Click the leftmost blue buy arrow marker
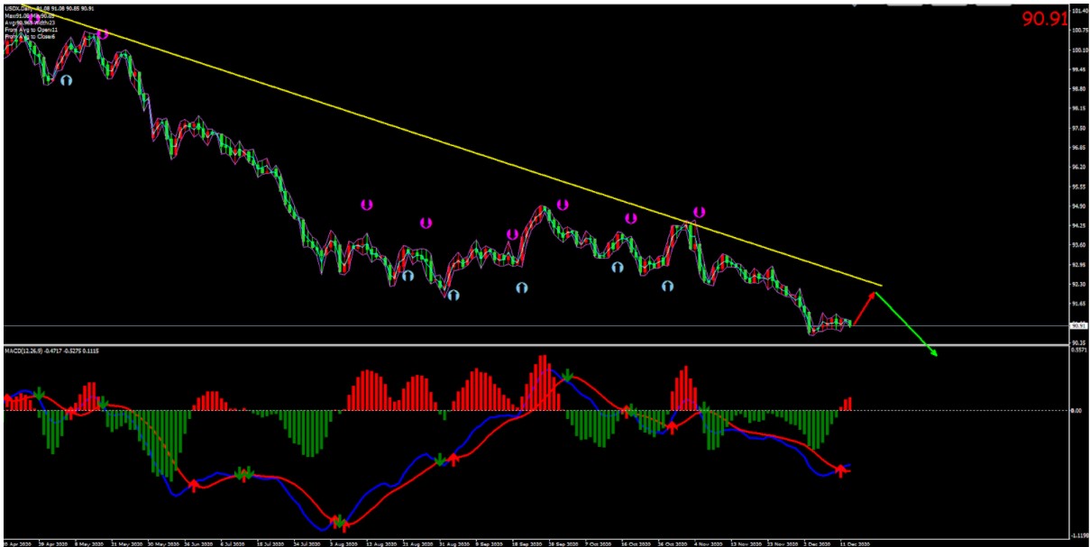Screen dimensions: 1090x547 (66, 80)
